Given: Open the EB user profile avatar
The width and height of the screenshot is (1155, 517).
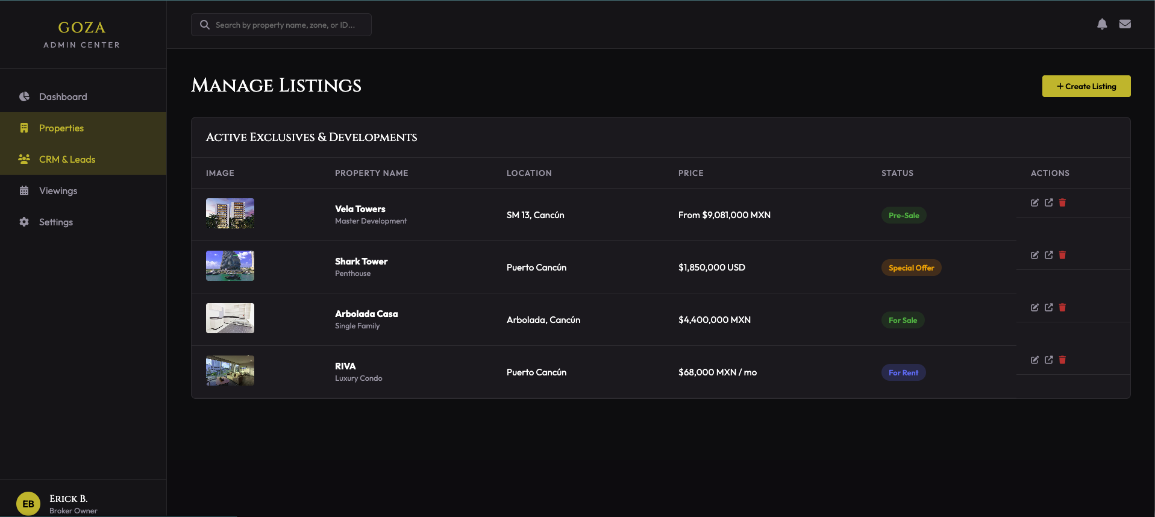Looking at the screenshot, I should pos(28,504).
